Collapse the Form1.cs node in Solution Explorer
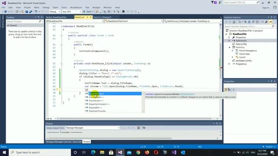This screenshot has width=278, height=156. point(229,47)
